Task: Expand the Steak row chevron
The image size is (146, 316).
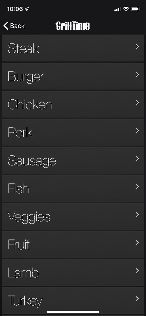Action: pos(137,46)
